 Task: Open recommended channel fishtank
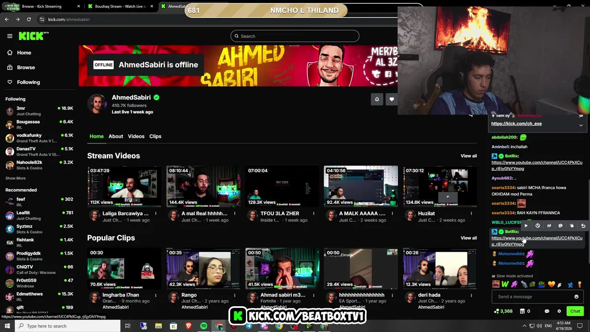pos(39,242)
